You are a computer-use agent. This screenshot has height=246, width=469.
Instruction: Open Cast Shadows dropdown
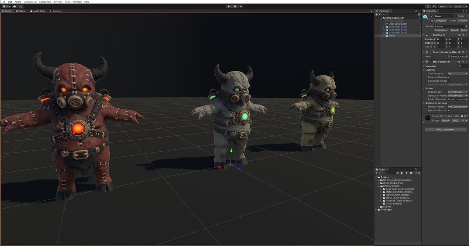point(458,74)
